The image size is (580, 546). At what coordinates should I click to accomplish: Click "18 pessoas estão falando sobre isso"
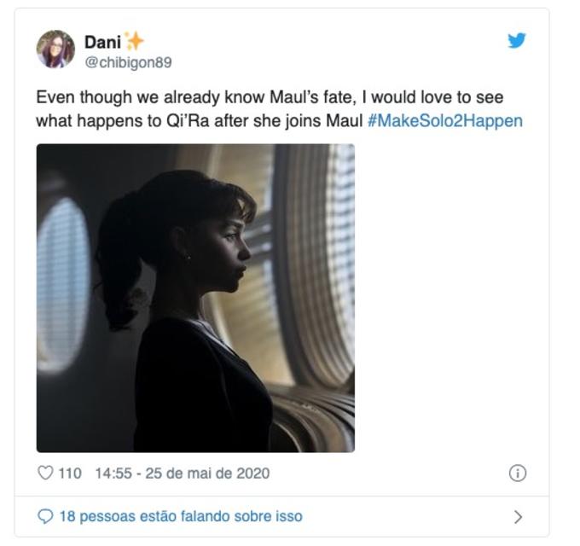tap(180, 516)
